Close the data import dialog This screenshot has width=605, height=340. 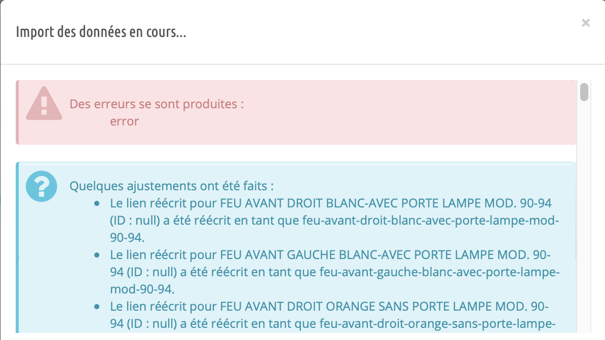586,23
